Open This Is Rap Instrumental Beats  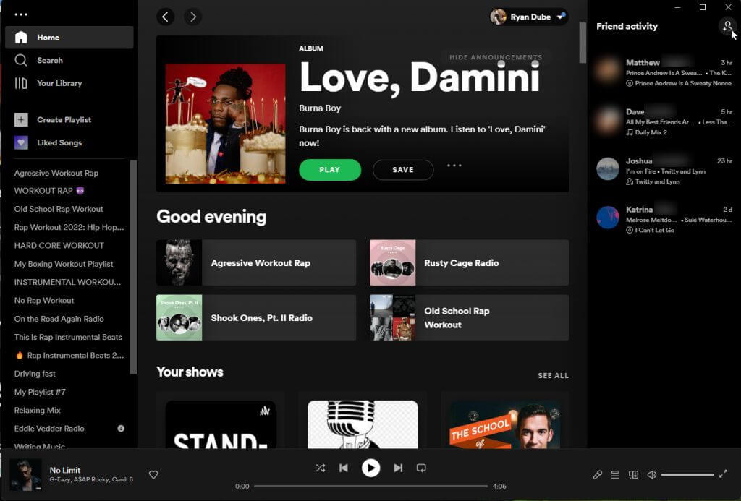(68, 337)
